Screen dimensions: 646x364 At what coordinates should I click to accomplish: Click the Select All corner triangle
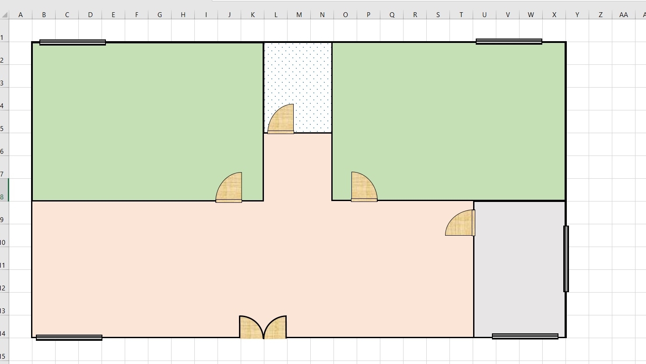click(5, 15)
